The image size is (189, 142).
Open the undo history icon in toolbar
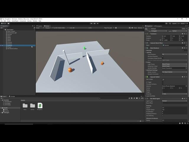coord(166,23)
